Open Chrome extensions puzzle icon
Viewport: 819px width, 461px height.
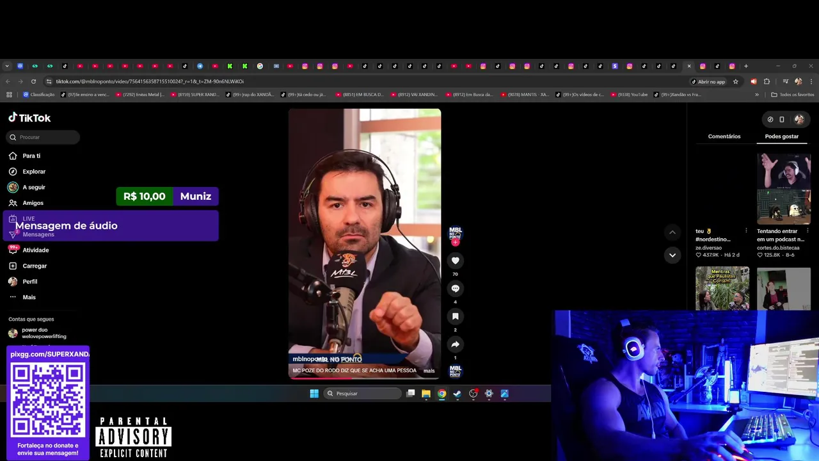(x=767, y=81)
